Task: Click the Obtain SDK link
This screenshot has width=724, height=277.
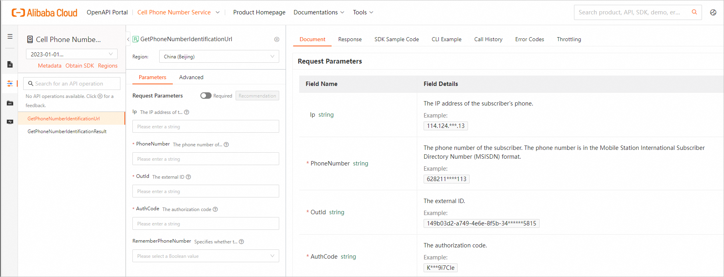Action: (80, 66)
